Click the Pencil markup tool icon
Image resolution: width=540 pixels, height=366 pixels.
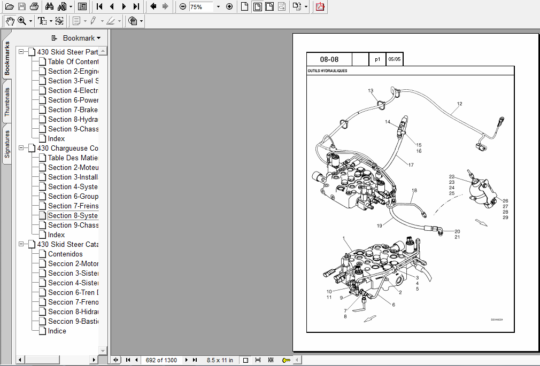(x=93, y=21)
